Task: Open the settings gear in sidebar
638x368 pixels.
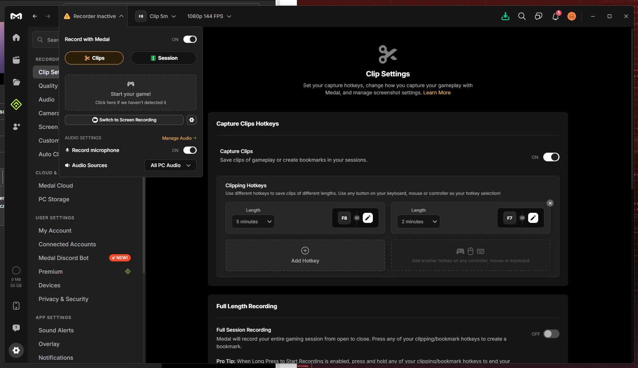Action: 16,350
